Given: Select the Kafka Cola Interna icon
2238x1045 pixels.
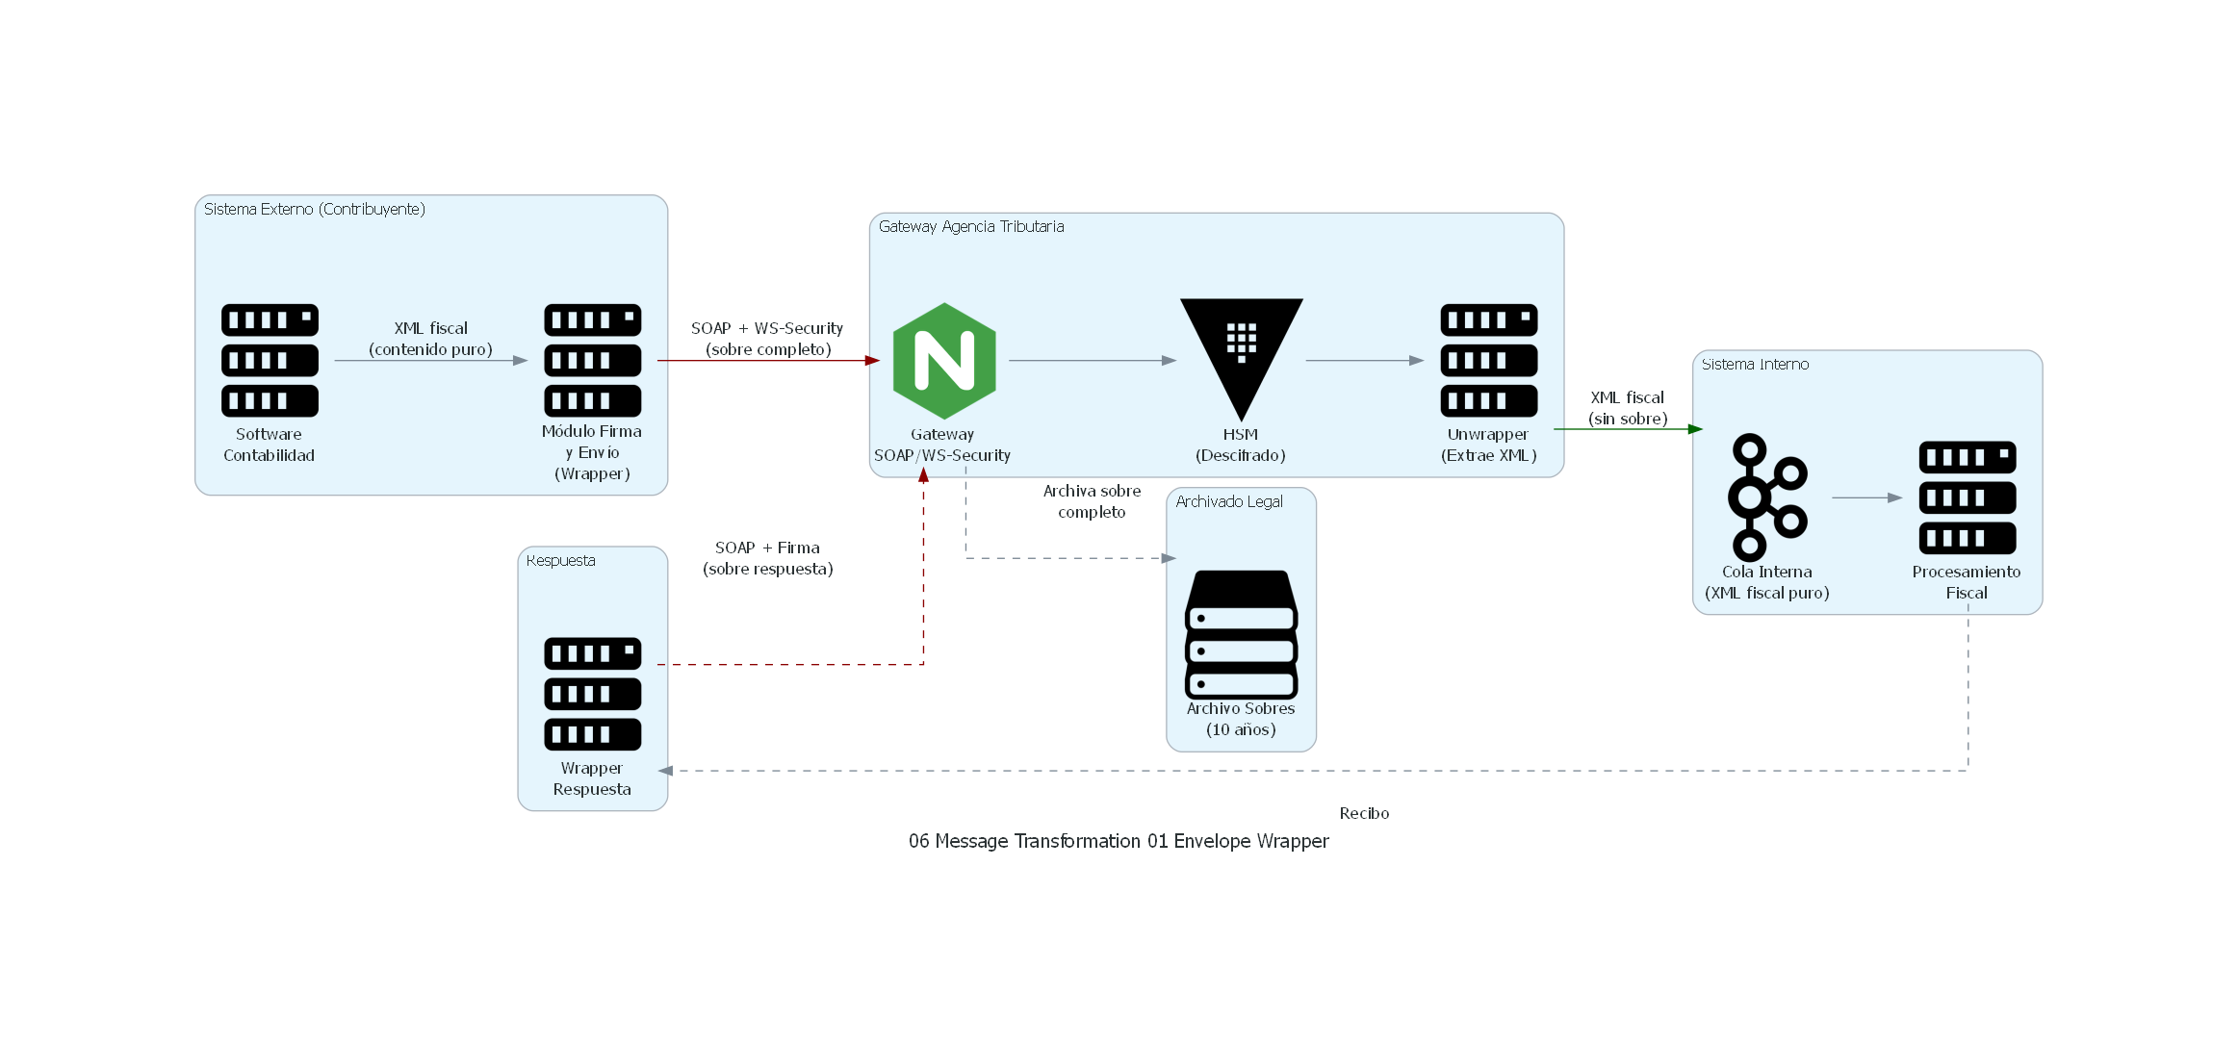Looking at the screenshot, I should click(1767, 496).
